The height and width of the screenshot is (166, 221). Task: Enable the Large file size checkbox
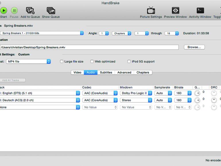point(62,61)
